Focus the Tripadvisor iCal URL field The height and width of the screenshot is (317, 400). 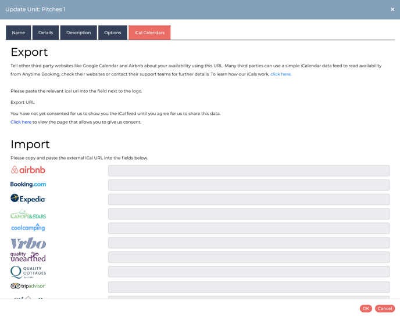pyautogui.click(x=249, y=287)
